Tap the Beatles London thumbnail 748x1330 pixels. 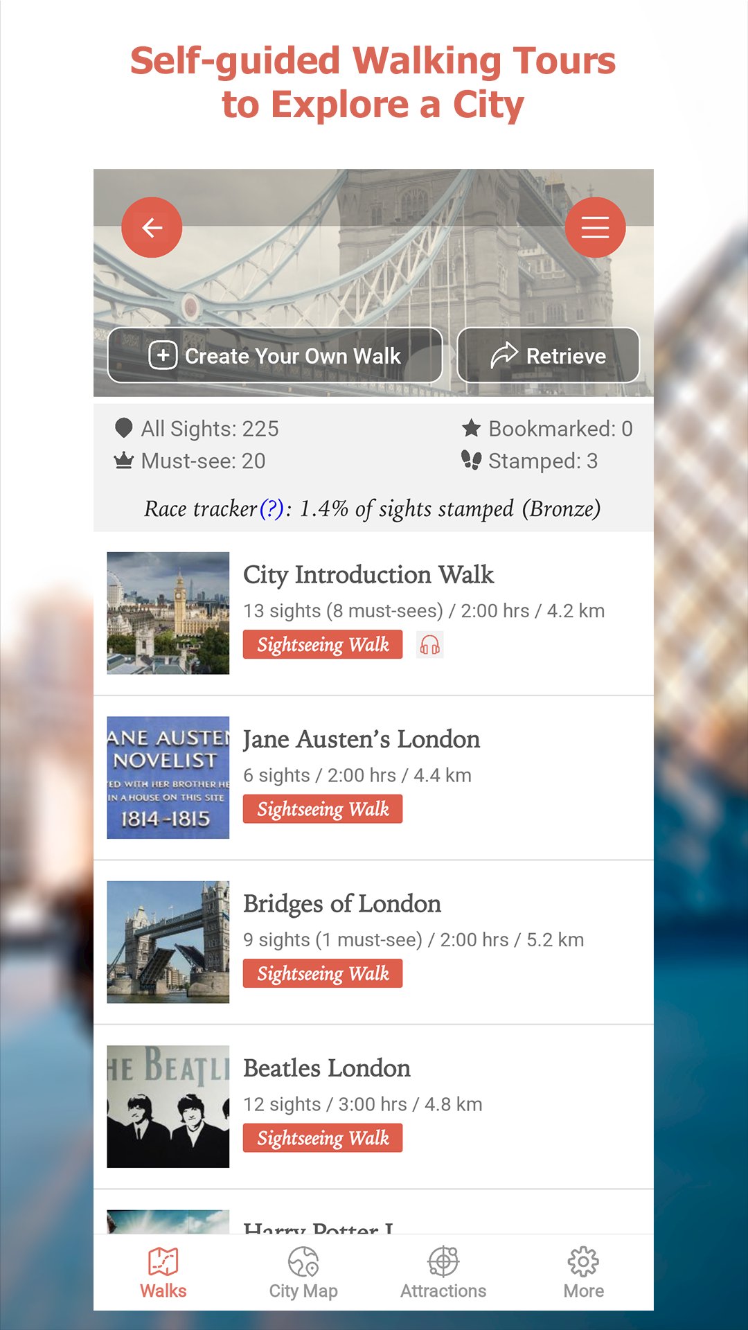coord(168,1106)
